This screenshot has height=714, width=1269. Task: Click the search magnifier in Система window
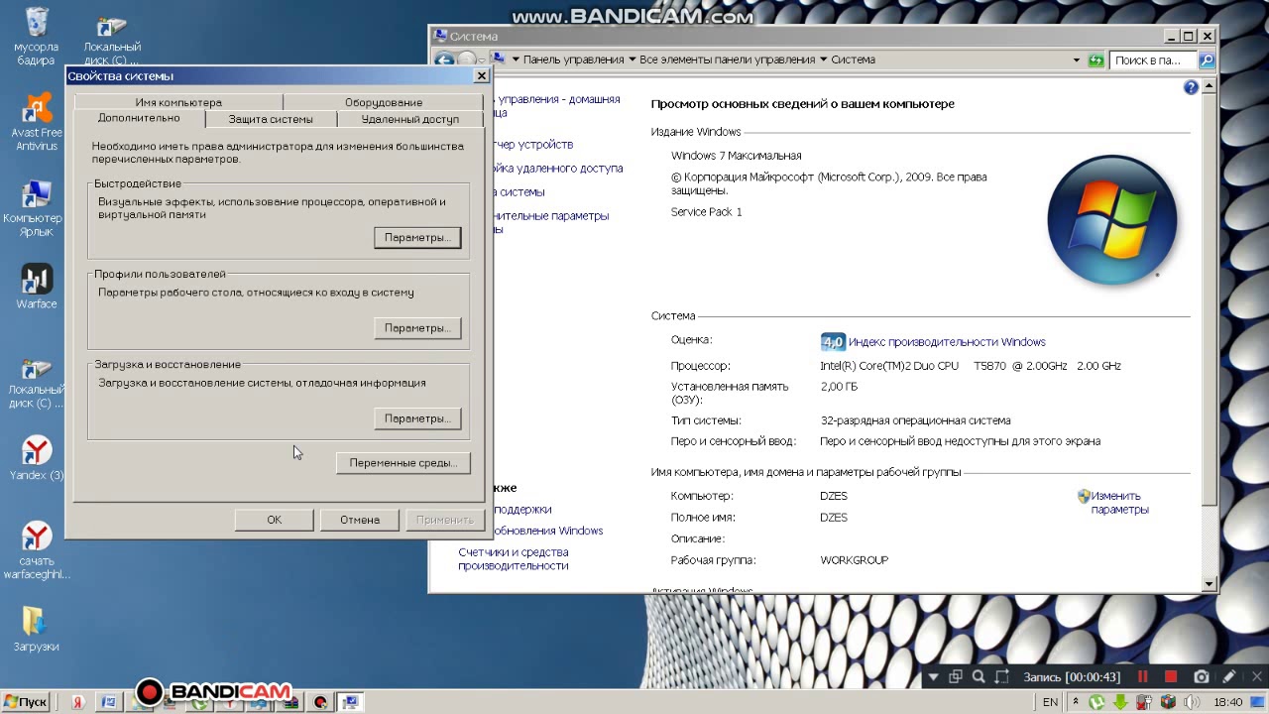[x=1207, y=60]
